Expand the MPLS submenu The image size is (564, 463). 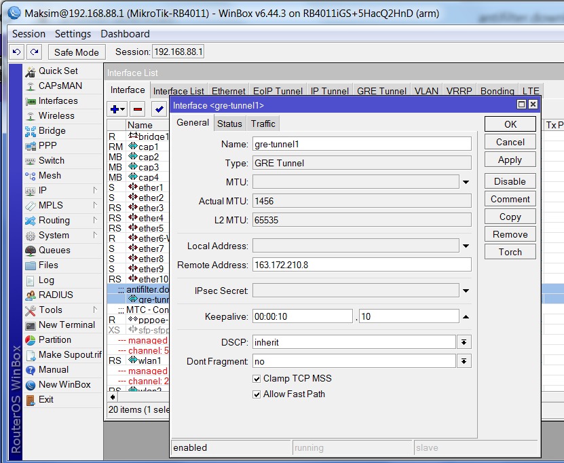(95, 206)
